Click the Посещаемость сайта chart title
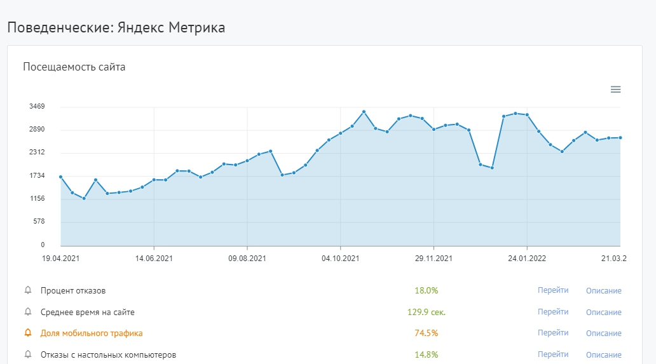Viewport: 656px width, 364px height. pyautogui.click(x=74, y=67)
